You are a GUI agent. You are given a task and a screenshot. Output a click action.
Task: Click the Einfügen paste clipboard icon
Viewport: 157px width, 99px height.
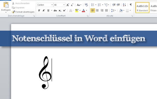click(6, 5)
